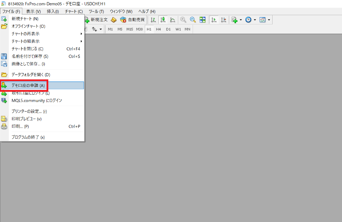Click the zoom out magnifier icon
Image resolution: width=342 pixels, height=222 pixels.
point(193,20)
